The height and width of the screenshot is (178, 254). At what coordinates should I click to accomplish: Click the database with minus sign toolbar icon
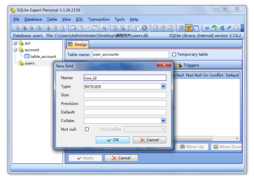(31, 28)
